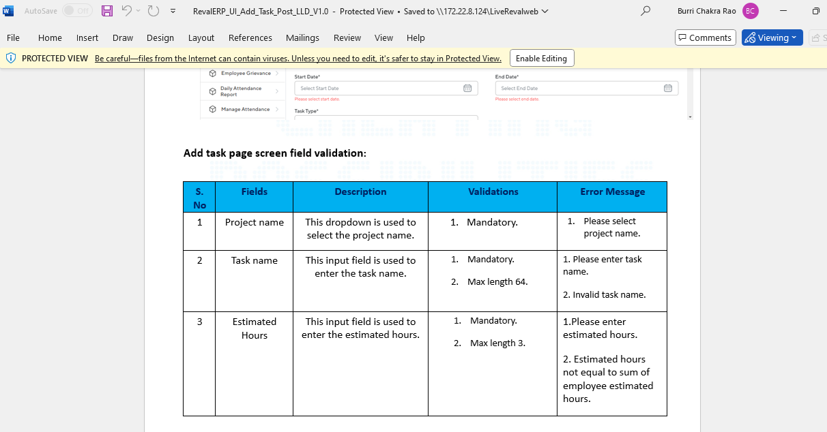This screenshot has height=432, width=827.
Task: Click the Enable Editing button
Action: tap(541, 58)
